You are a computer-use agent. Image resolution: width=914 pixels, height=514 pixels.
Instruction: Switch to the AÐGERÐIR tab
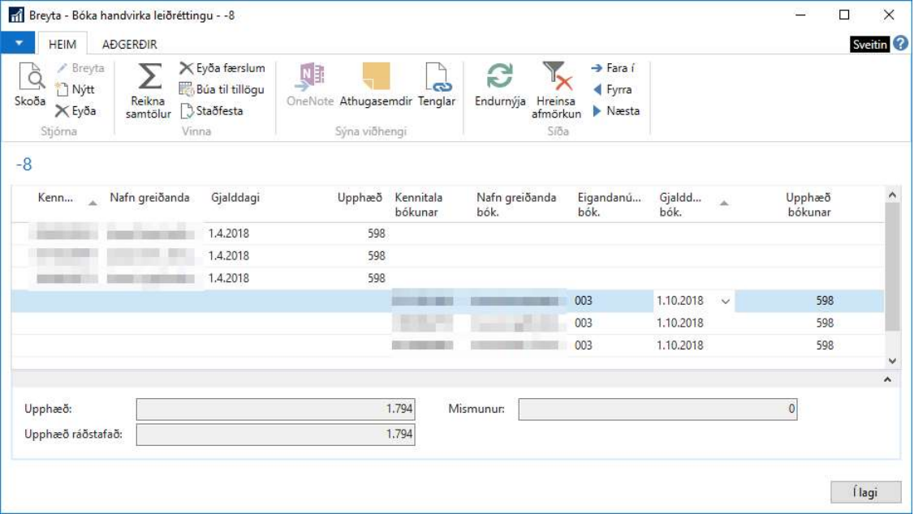point(130,45)
